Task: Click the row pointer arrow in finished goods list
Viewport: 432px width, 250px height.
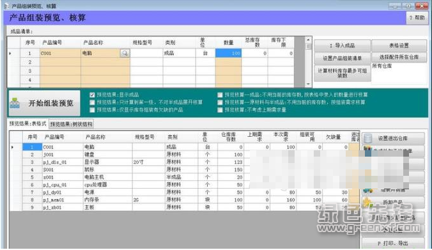Action: (x=10, y=53)
